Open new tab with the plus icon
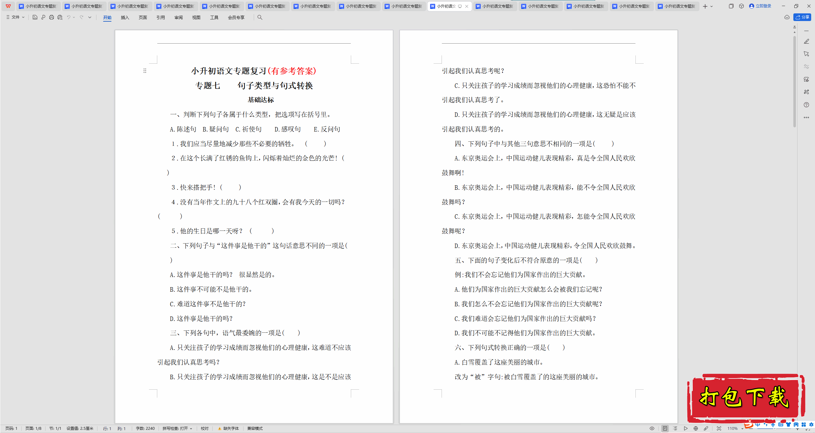Screen dimensions: 815x433 [x=705, y=6]
